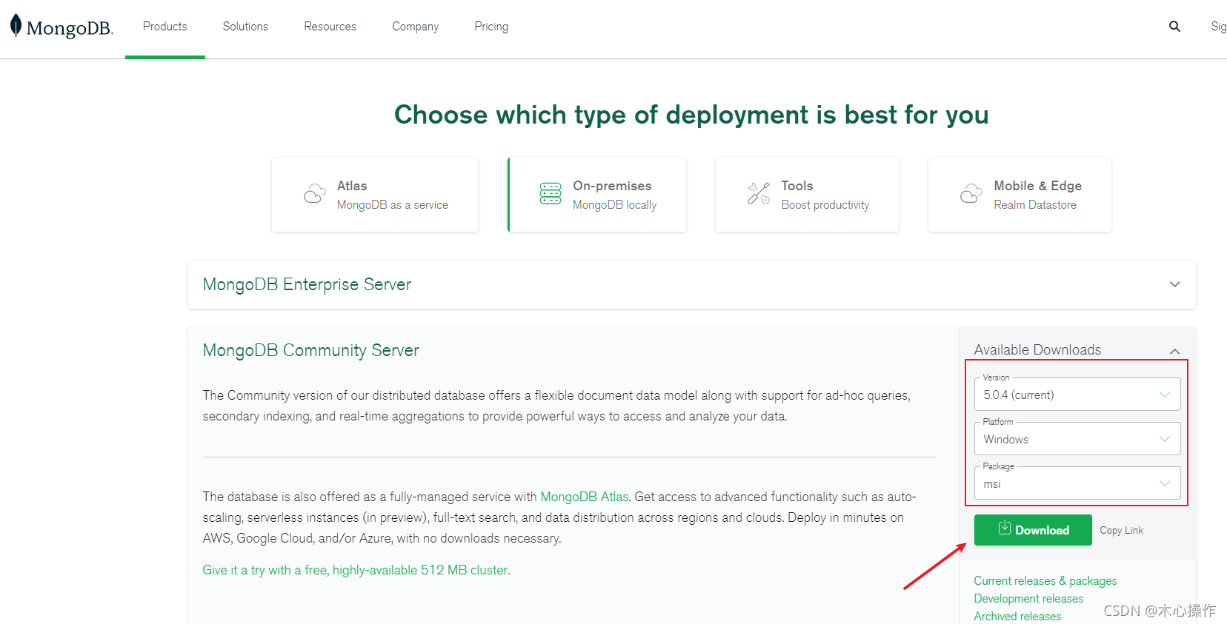The width and height of the screenshot is (1227, 624).
Task: Select the On-premises MongoDB locally card
Action: tap(597, 195)
